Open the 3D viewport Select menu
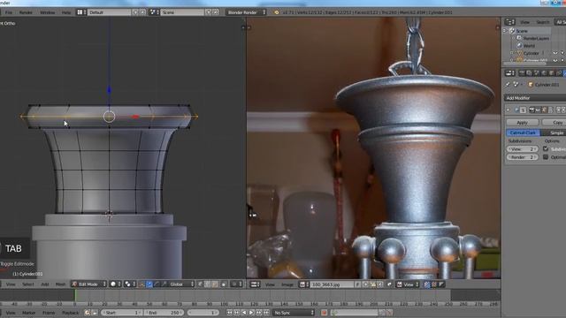 pyautogui.click(x=27, y=284)
